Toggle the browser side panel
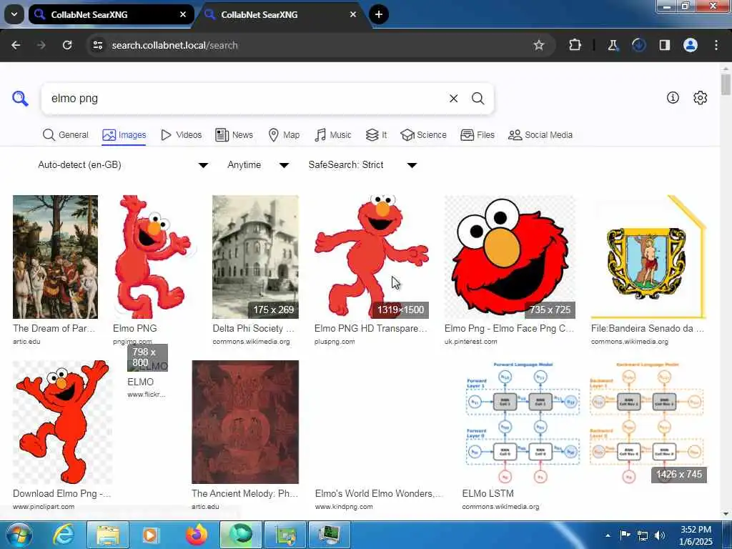The image size is (732, 549). [664, 45]
